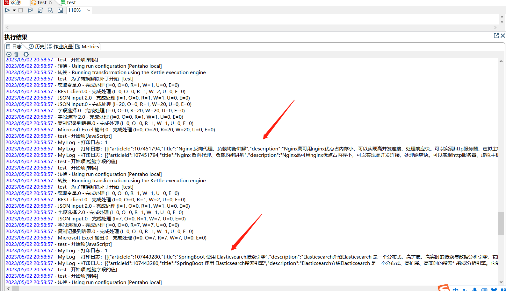Click log line 'JSON input.0' with I=20

click(x=98, y=104)
